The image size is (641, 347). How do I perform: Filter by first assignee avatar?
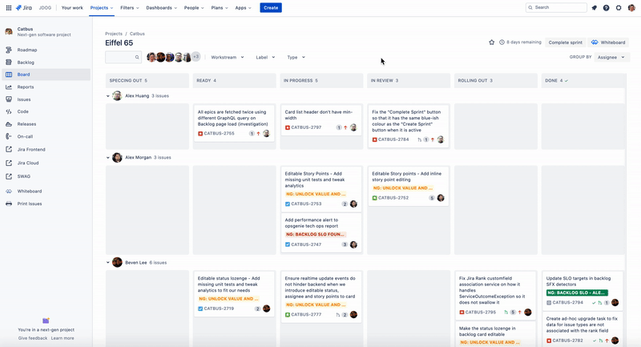tap(151, 57)
